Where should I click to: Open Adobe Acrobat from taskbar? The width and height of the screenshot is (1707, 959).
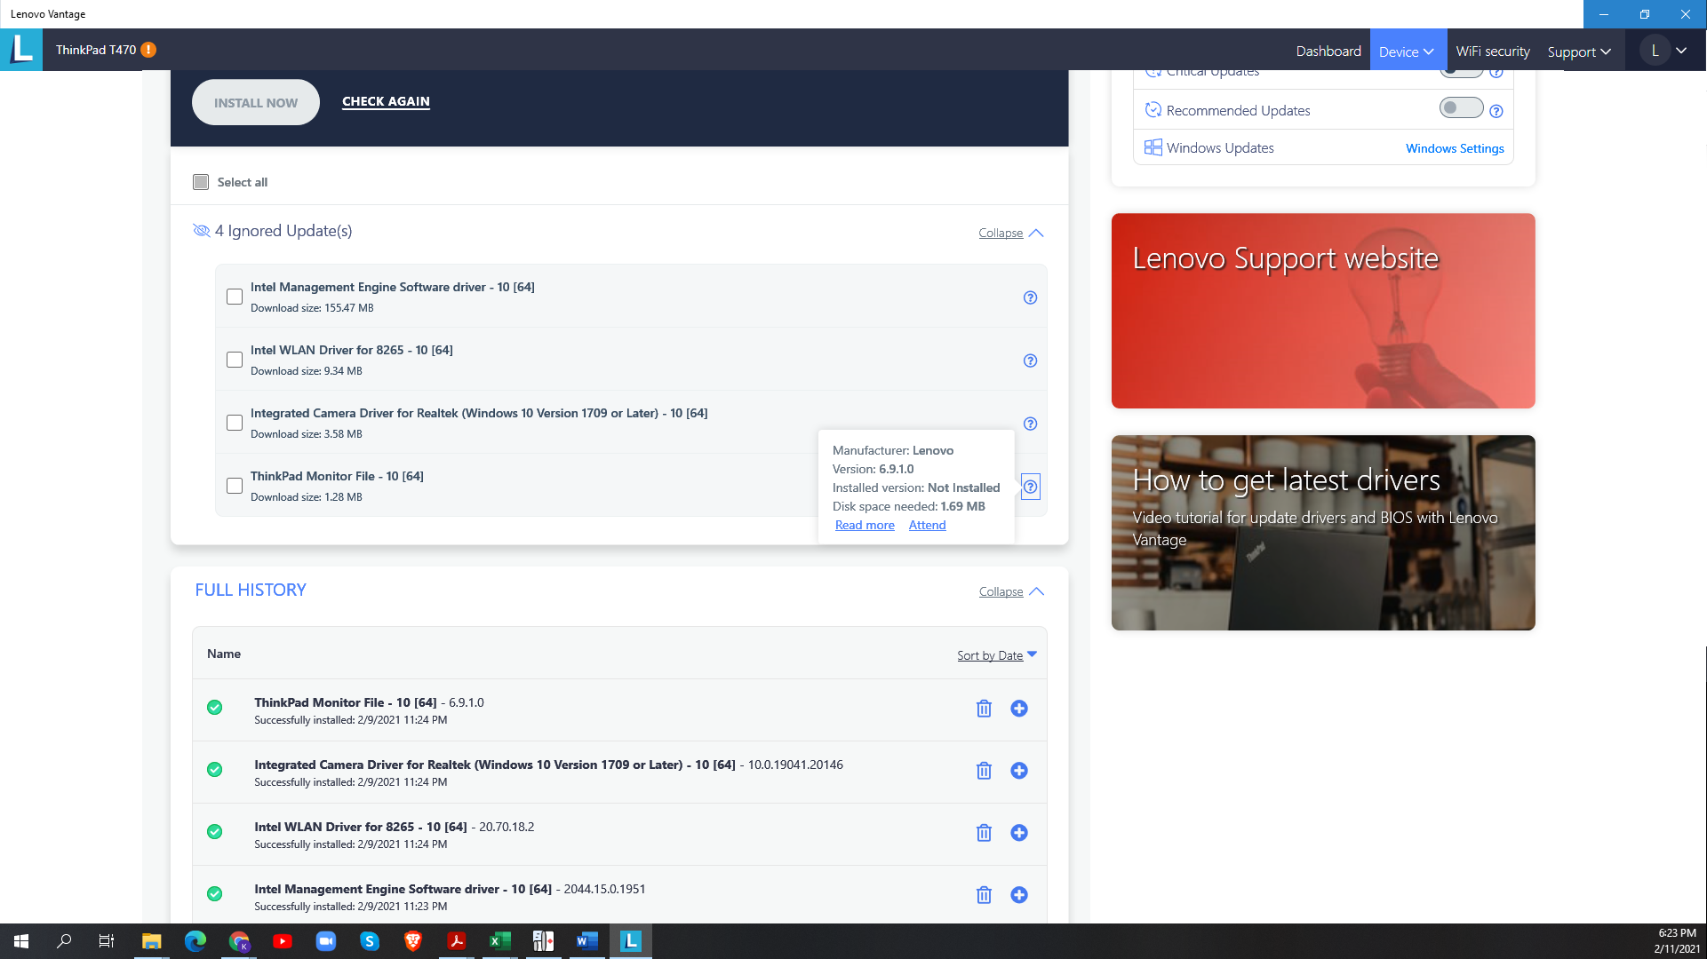(457, 941)
